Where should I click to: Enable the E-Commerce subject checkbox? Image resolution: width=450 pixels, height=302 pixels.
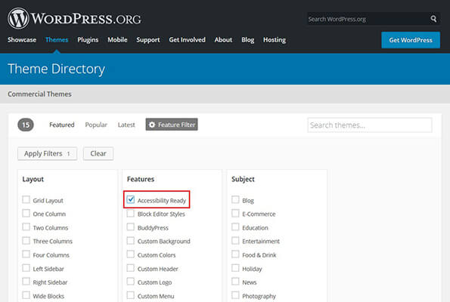pos(235,213)
